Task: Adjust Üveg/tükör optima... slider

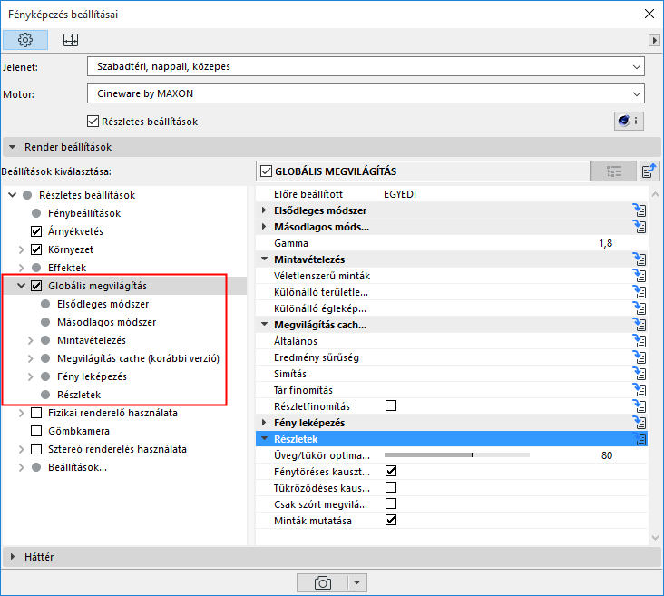Action: coord(457,455)
